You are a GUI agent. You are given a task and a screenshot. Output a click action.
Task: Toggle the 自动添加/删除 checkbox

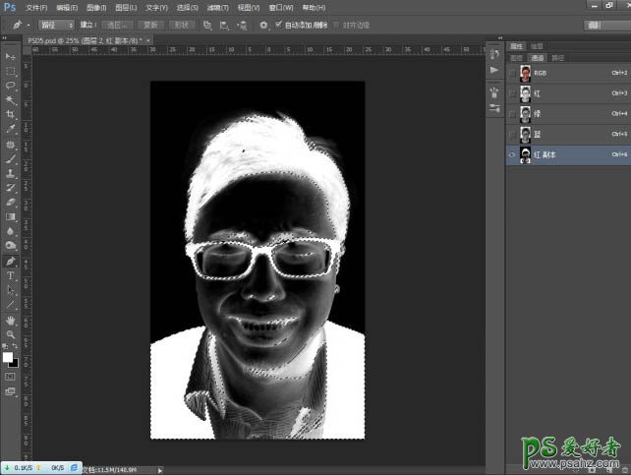click(x=278, y=24)
